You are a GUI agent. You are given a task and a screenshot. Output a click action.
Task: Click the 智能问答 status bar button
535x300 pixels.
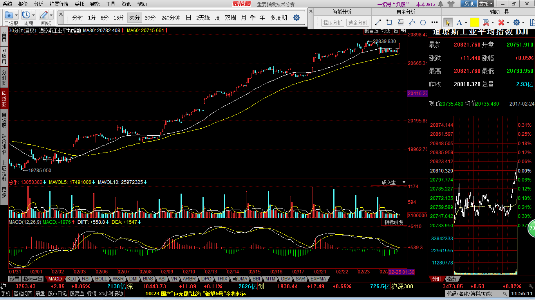23,293
